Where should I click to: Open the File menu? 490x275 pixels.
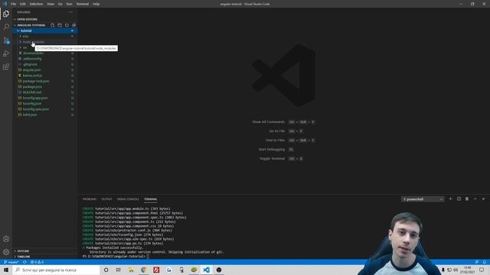tap(14, 4)
